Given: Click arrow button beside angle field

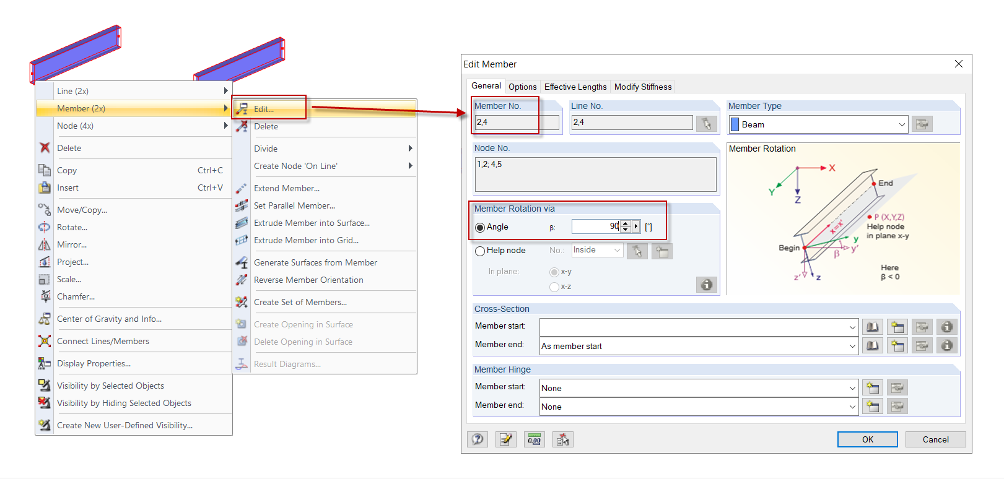Looking at the screenshot, I should point(635,227).
